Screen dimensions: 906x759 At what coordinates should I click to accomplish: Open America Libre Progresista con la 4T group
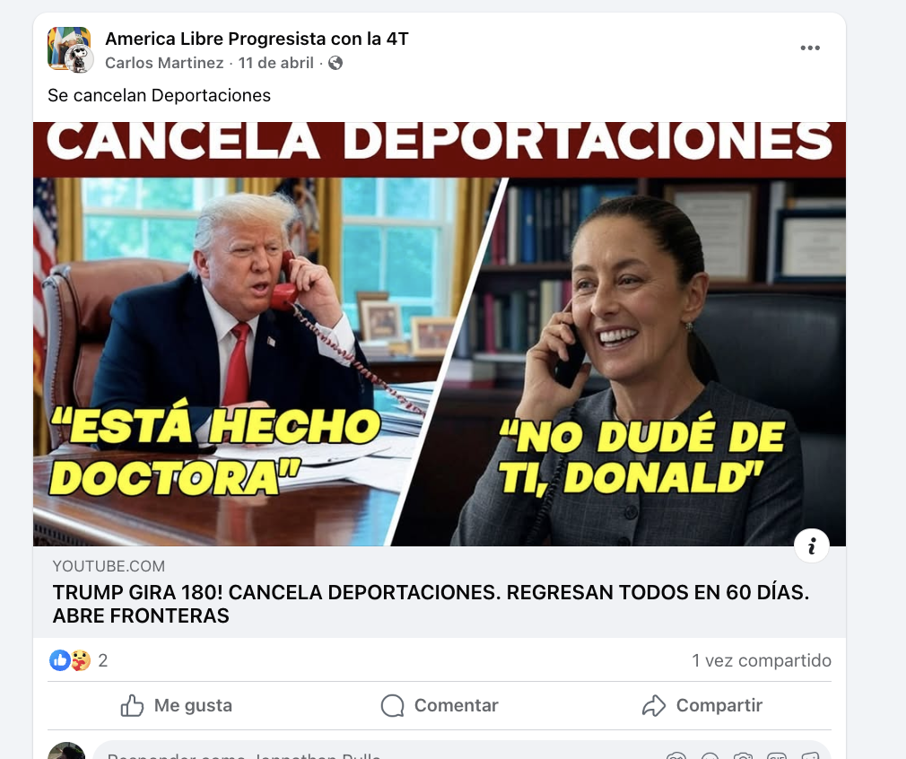257,39
